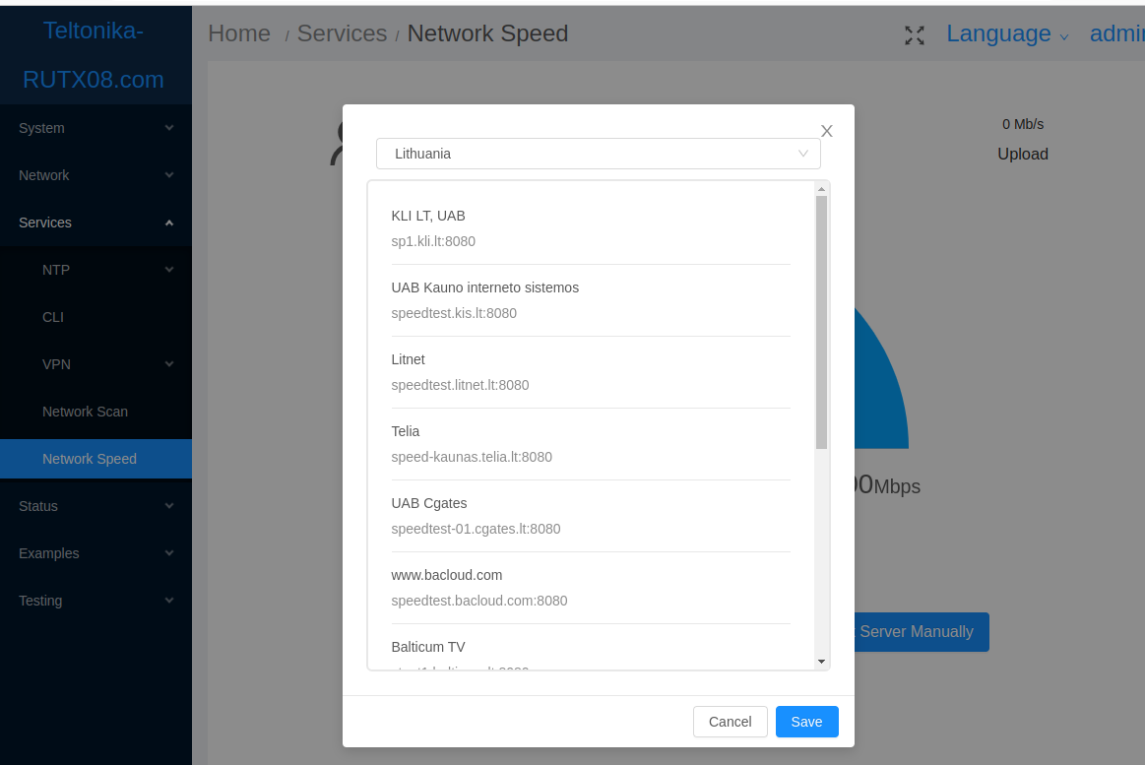Select the Telia speedtest server
1145x765 pixels.
pyautogui.click(x=590, y=443)
